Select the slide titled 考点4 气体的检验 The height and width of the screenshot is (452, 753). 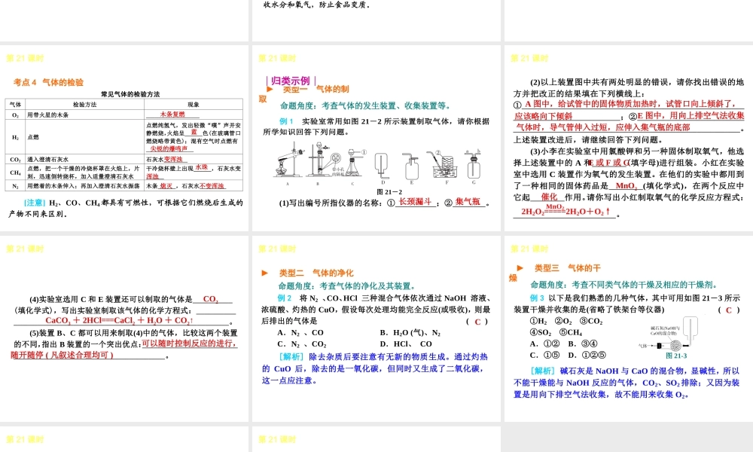pyautogui.click(x=124, y=138)
